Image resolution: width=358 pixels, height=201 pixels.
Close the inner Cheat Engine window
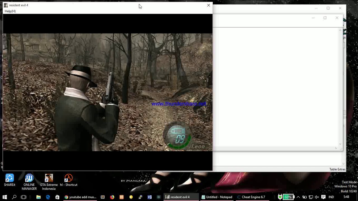pos(337,18)
